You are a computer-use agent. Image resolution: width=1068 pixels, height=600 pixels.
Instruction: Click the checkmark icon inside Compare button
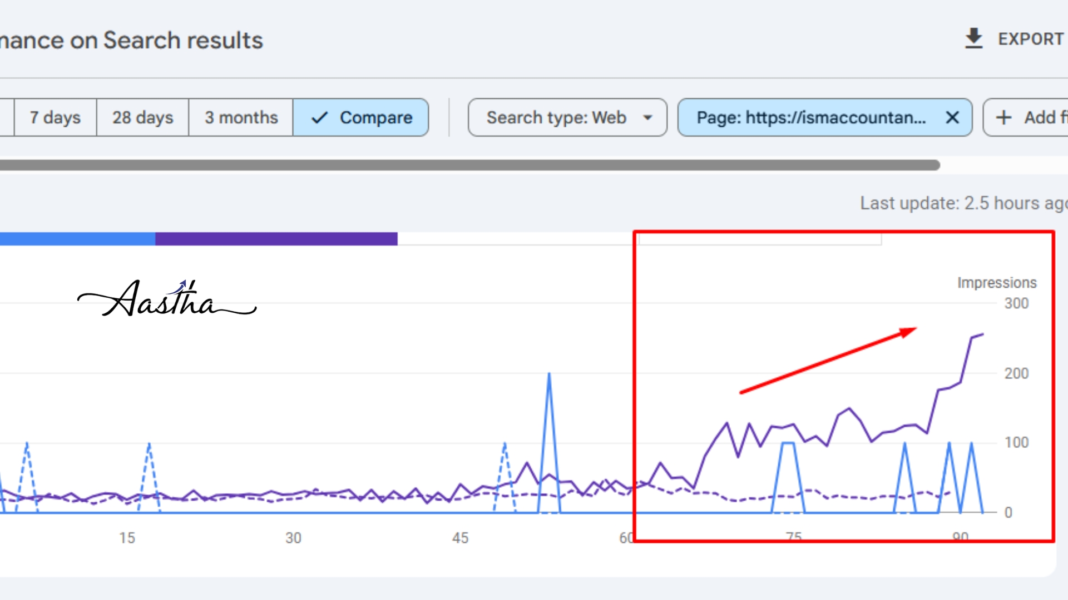pos(319,117)
